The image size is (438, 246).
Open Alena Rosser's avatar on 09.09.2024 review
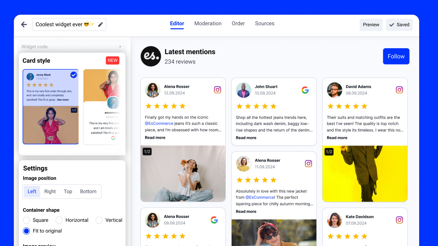(153, 220)
